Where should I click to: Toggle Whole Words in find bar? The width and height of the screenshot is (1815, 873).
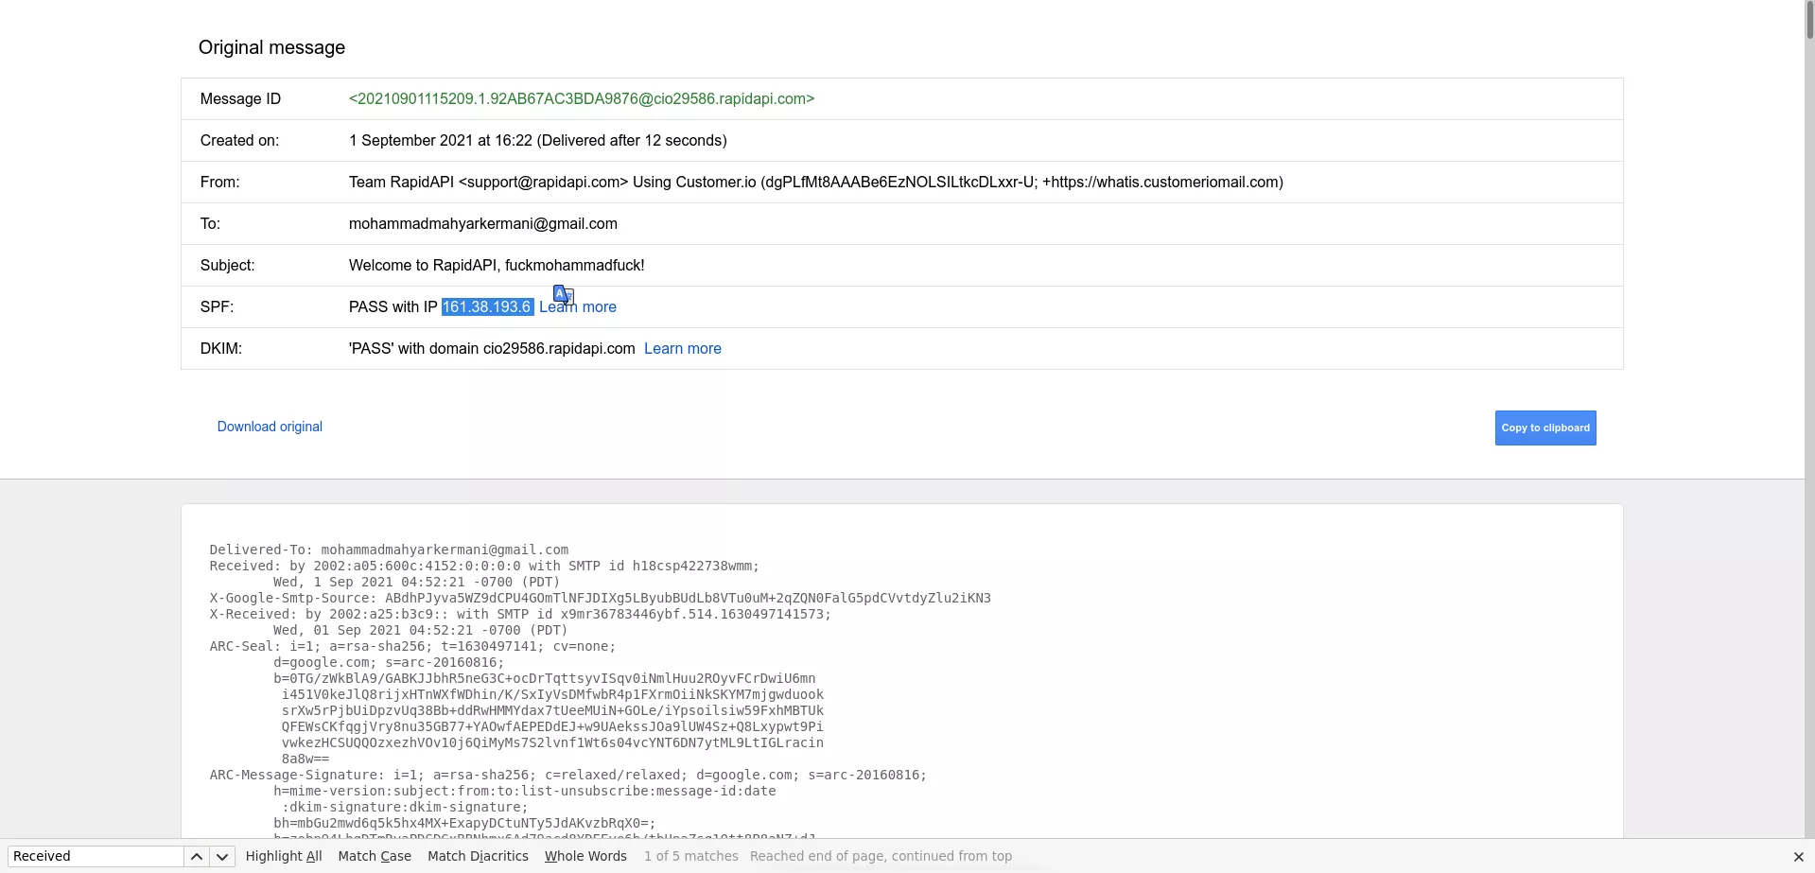click(x=585, y=856)
